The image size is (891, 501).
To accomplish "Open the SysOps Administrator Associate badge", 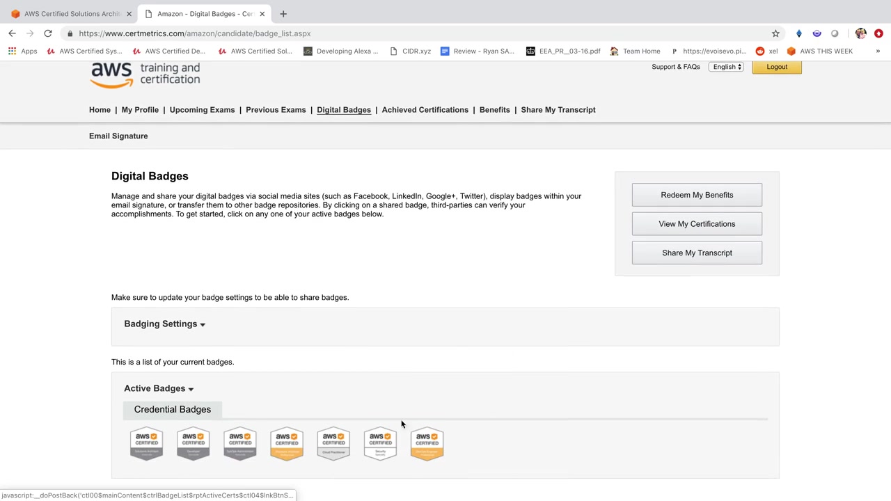I will coord(239,443).
